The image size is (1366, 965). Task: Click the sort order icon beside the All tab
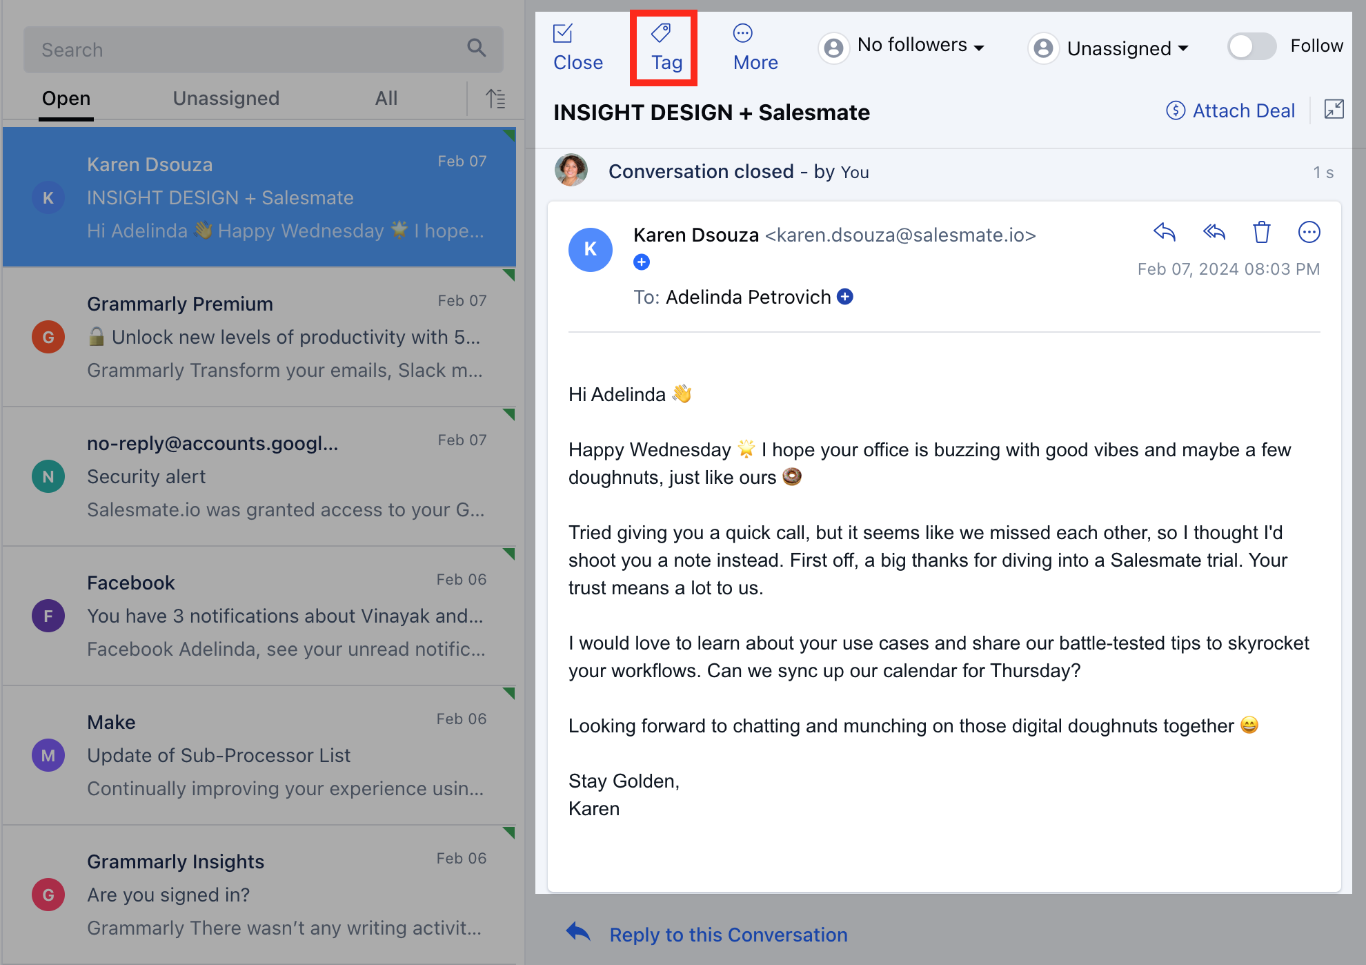(495, 99)
